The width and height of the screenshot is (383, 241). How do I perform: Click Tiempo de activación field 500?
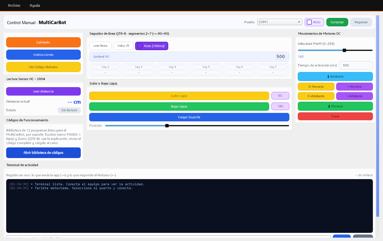pyautogui.click(x=356, y=65)
